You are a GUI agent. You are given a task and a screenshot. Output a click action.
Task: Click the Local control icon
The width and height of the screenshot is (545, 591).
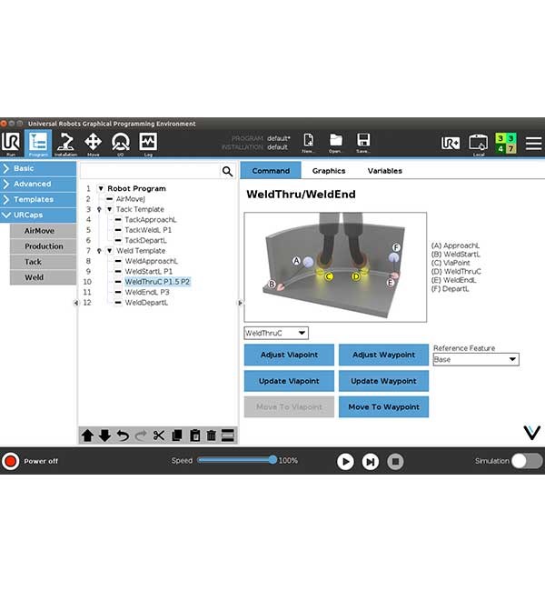click(479, 145)
